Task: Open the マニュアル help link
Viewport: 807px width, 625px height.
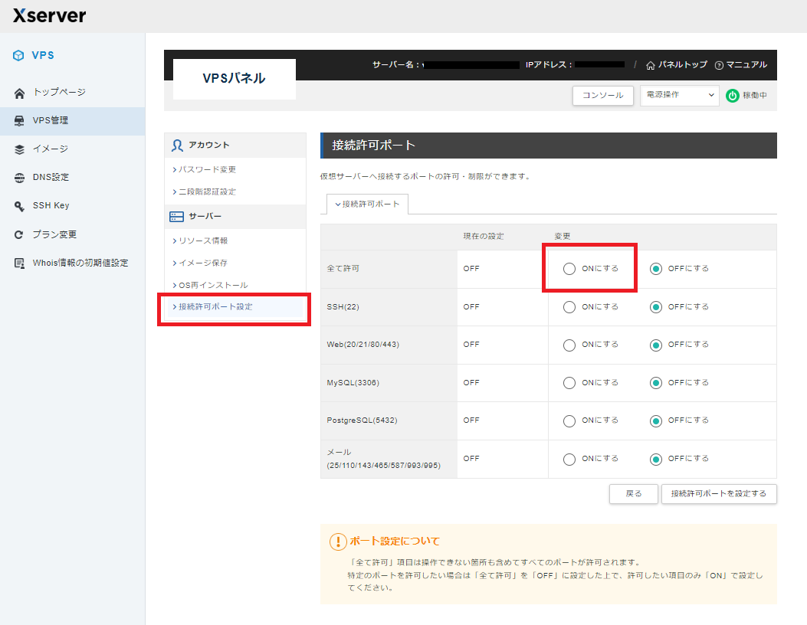Action: click(x=741, y=65)
